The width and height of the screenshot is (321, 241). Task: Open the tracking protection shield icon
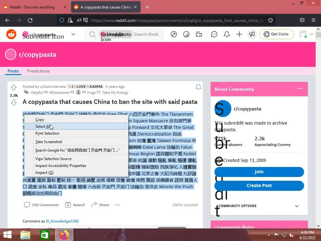pos(62,20)
